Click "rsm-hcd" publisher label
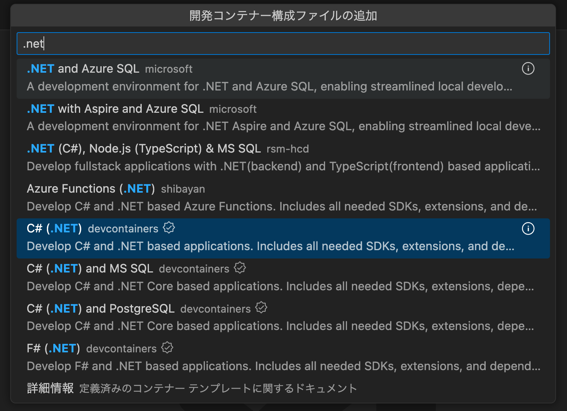The height and width of the screenshot is (411, 567). tap(288, 149)
